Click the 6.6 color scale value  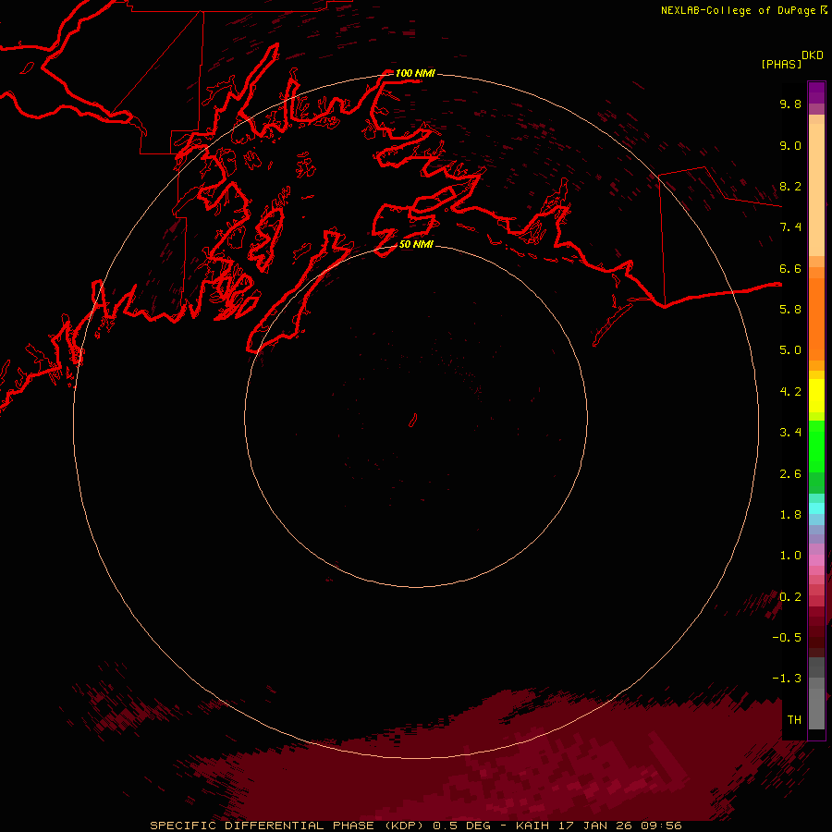tap(790, 268)
